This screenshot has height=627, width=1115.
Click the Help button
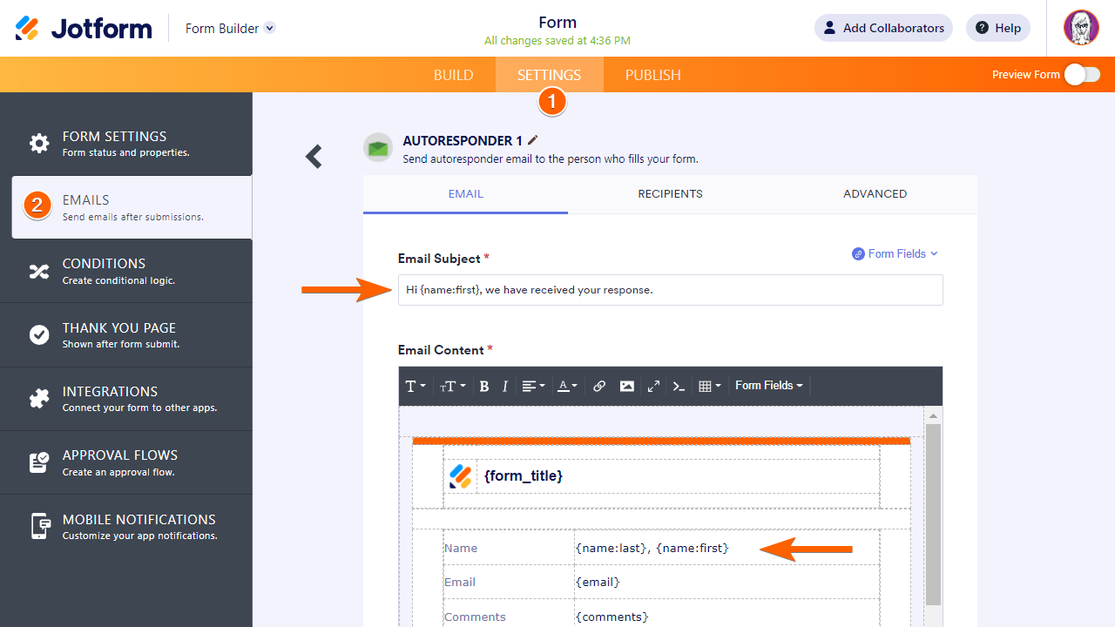pyautogui.click(x=997, y=28)
